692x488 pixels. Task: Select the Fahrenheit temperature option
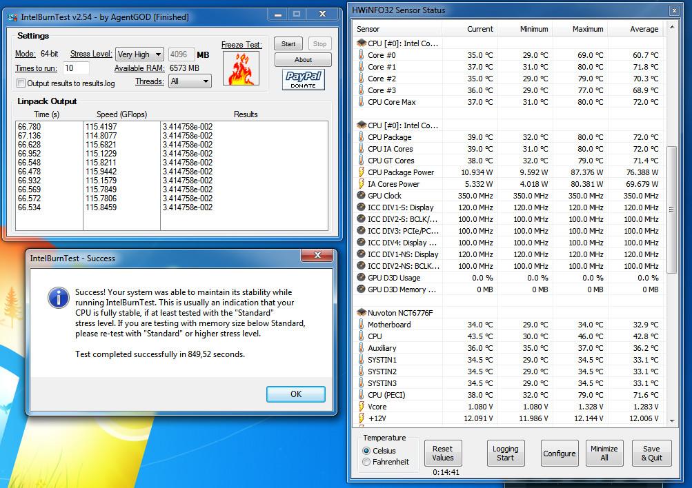(366, 462)
